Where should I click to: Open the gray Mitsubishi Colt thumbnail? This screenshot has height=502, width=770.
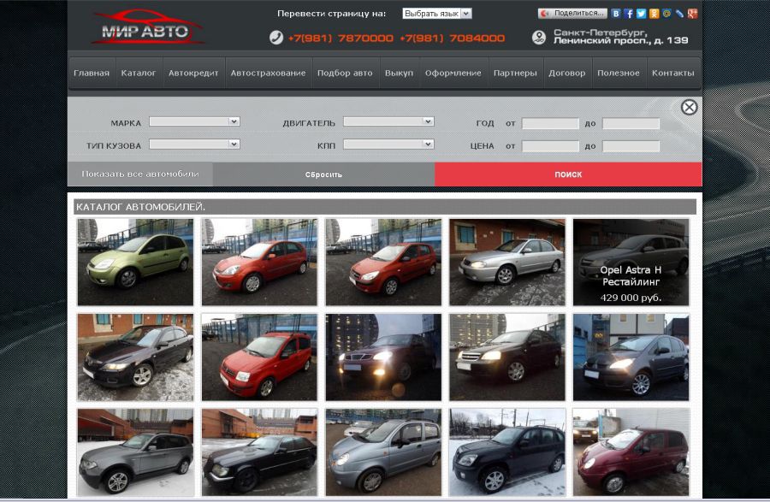click(x=631, y=357)
